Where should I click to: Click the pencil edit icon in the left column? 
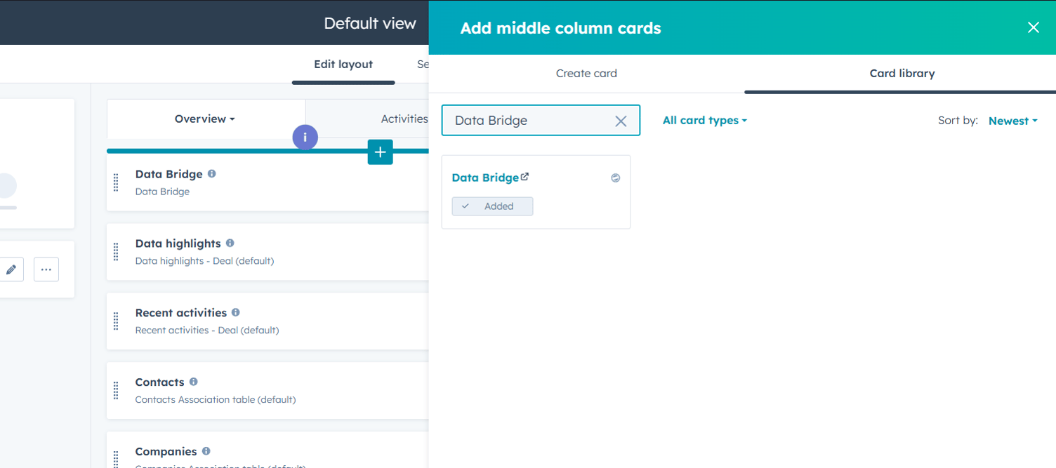pos(11,269)
